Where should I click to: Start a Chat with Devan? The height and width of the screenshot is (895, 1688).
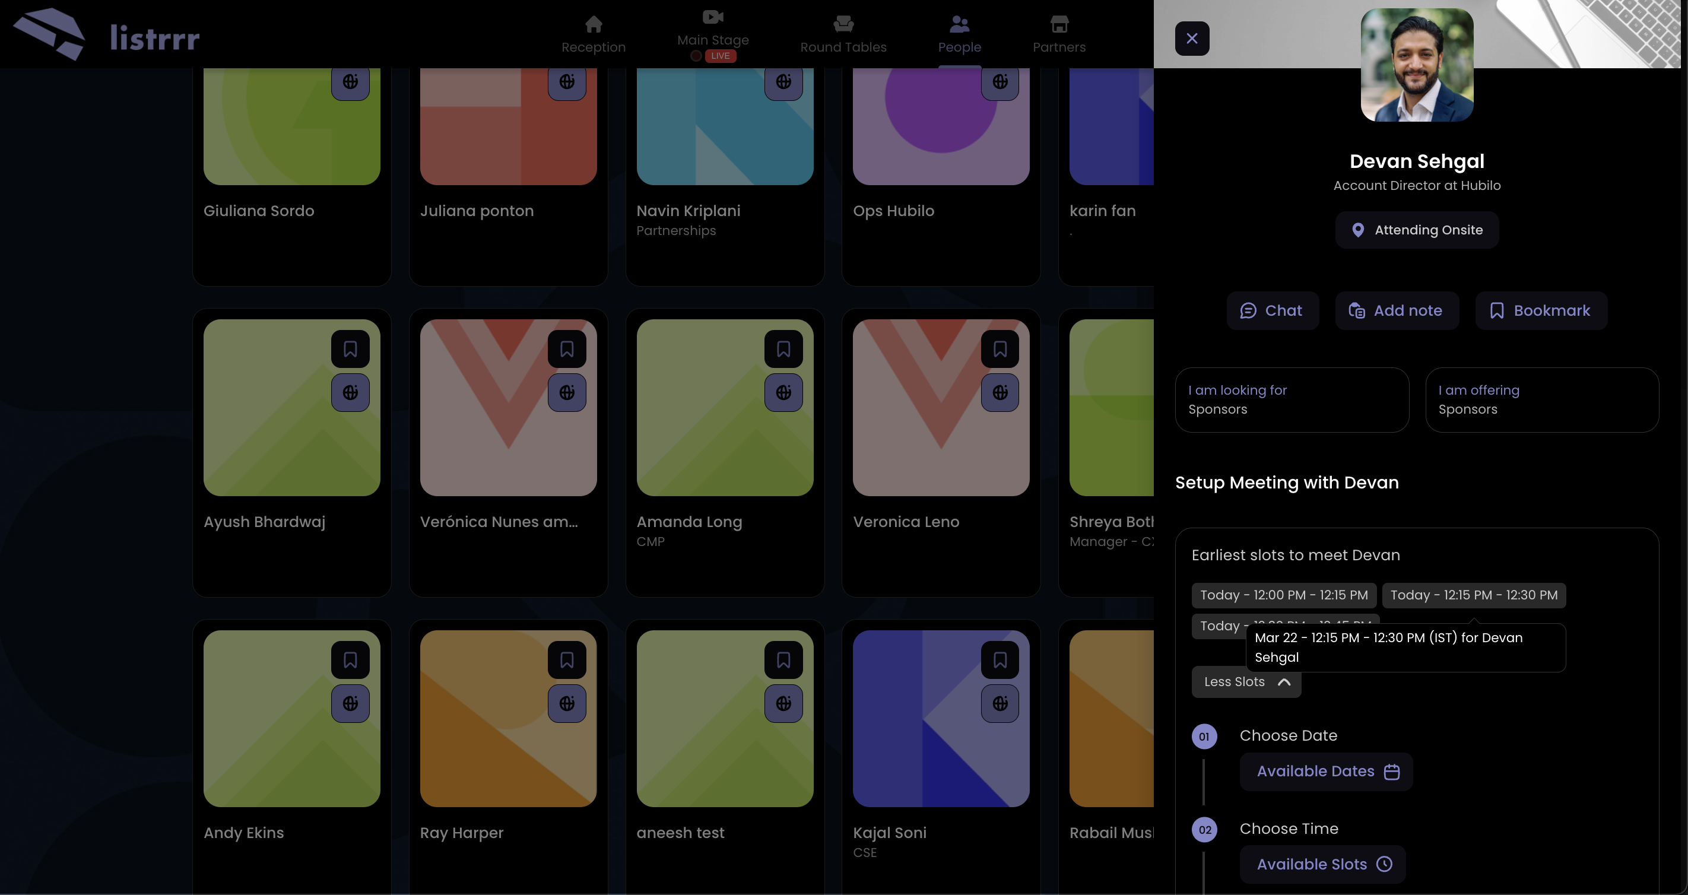[x=1272, y=310]
